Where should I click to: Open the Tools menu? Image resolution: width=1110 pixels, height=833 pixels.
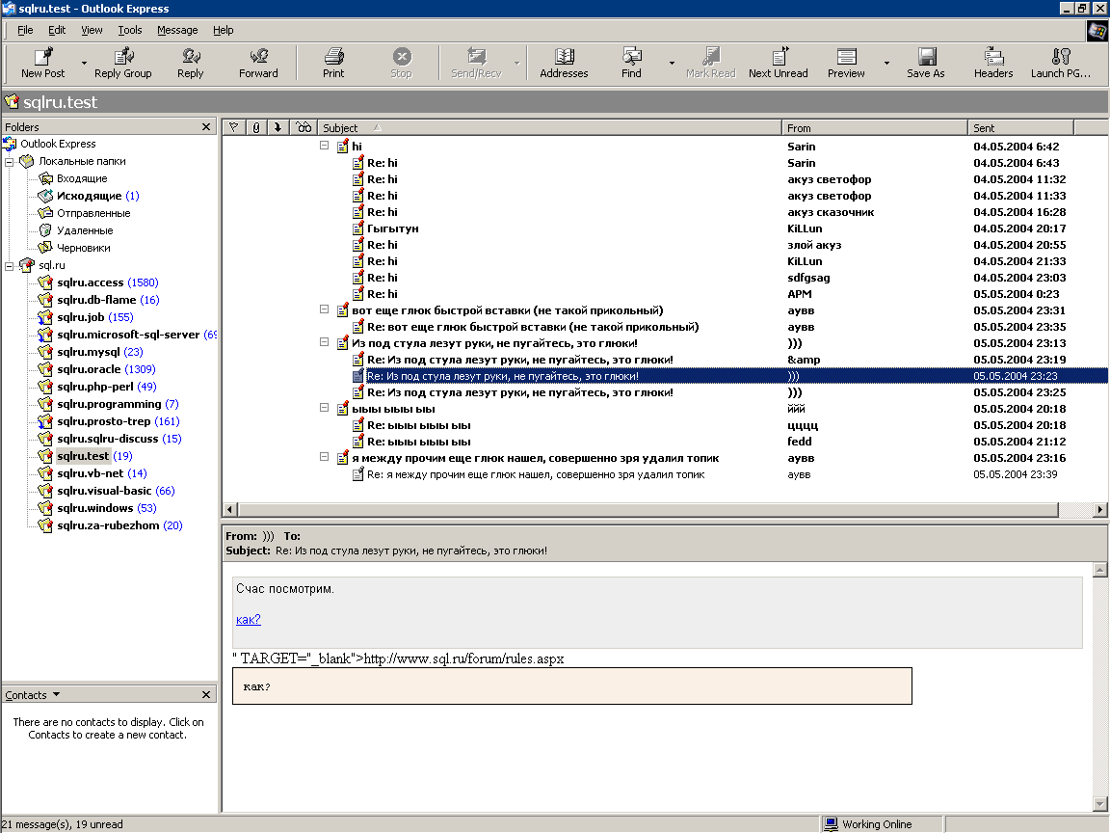(130, 30)
